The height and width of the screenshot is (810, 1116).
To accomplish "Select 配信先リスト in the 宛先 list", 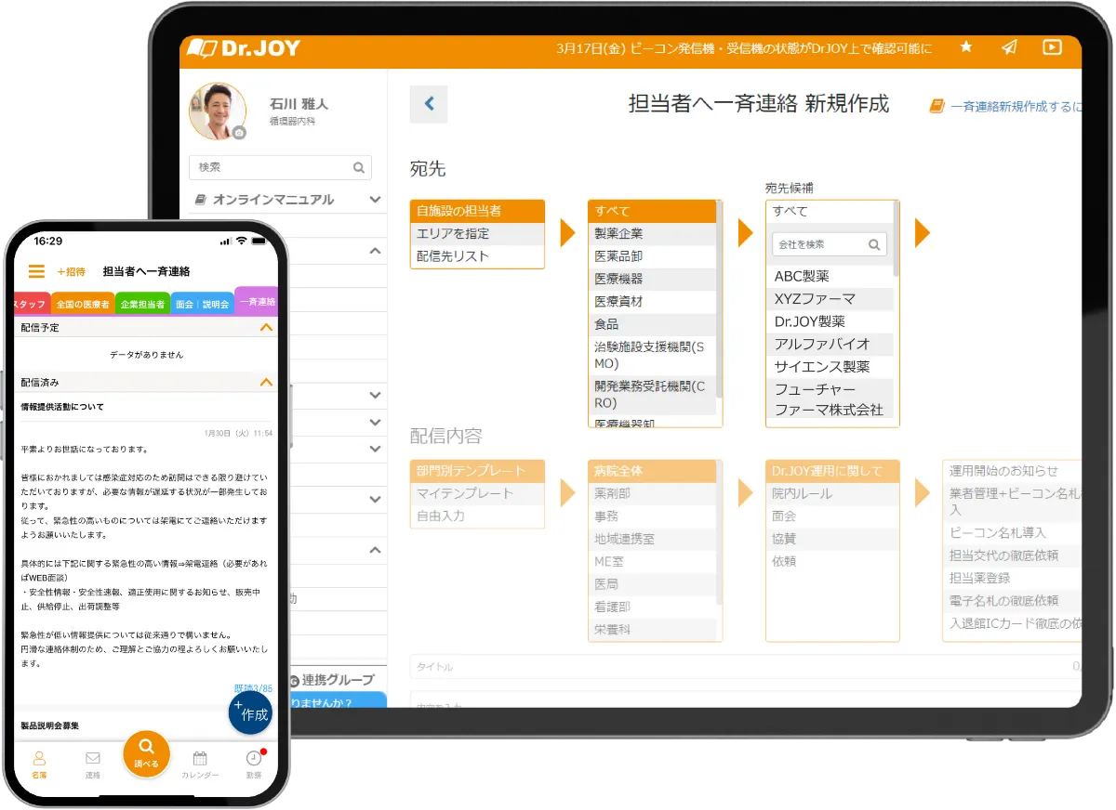I will pyautogui.click(x=477, y=256).
